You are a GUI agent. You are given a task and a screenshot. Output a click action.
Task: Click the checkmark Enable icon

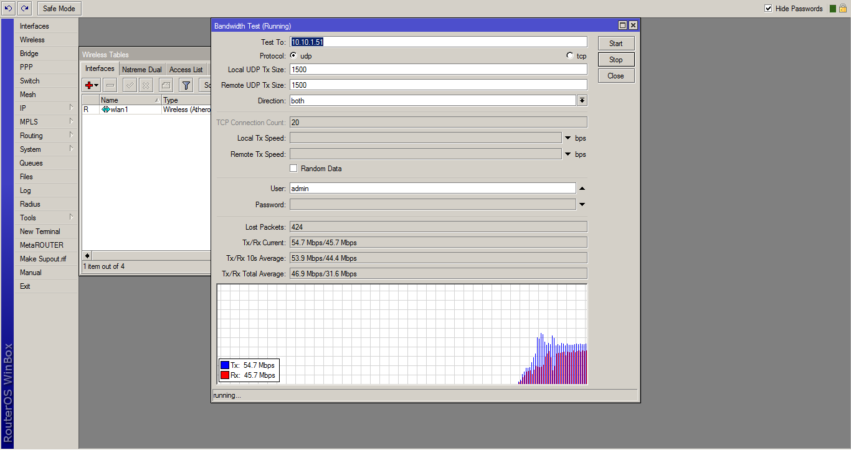coord(130,85)
